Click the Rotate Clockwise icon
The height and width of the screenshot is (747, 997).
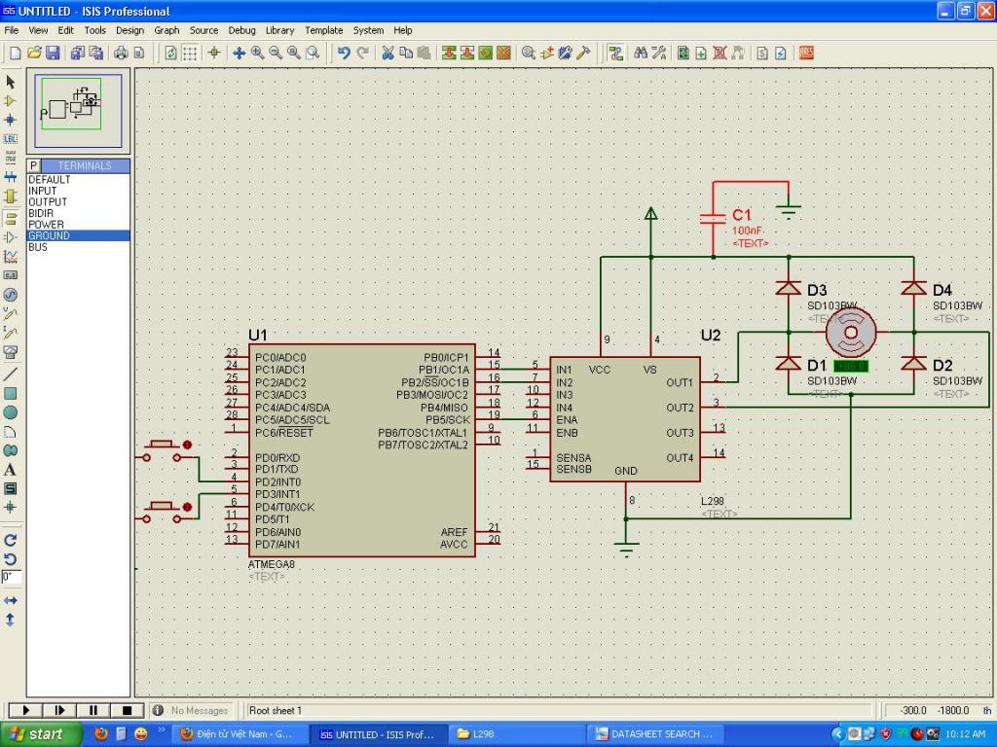[11, 540]
